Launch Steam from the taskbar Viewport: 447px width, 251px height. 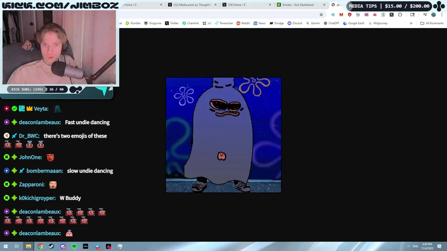51,246
